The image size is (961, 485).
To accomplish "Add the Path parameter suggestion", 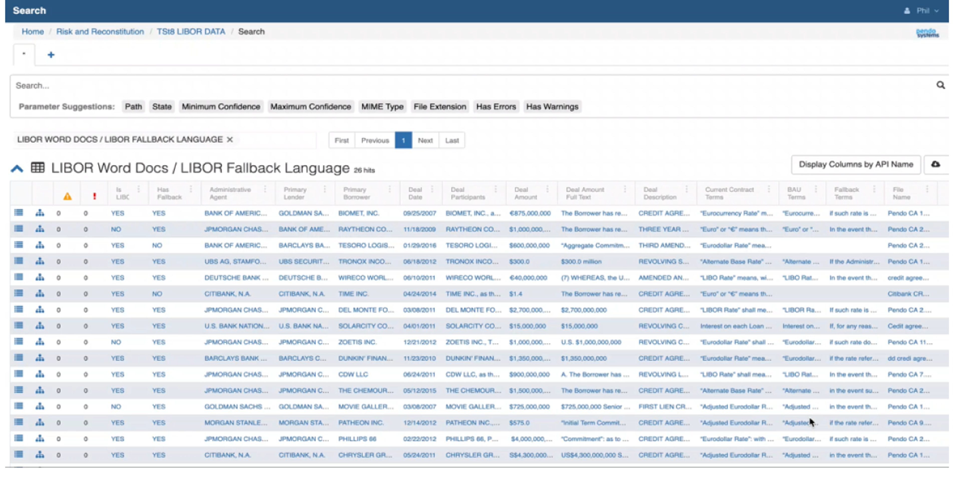I will (x=133, y=107).
